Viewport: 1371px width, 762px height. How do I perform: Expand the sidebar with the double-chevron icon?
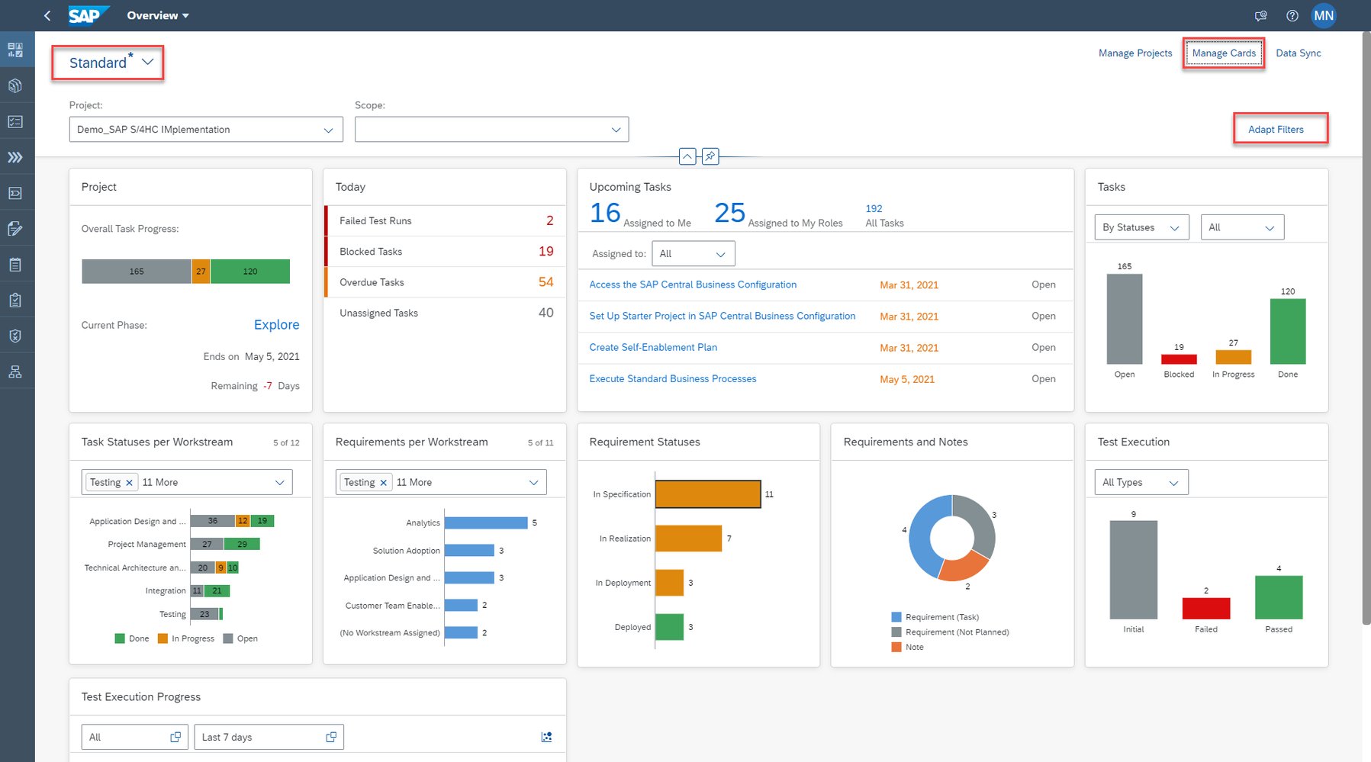[15, 157]
